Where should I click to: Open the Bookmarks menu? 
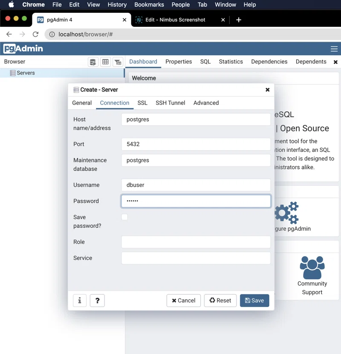[149, 5]
